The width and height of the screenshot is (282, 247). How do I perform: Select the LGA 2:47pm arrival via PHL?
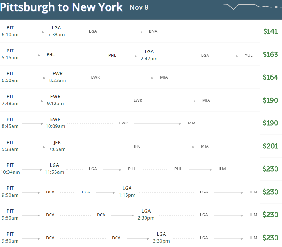149,55
